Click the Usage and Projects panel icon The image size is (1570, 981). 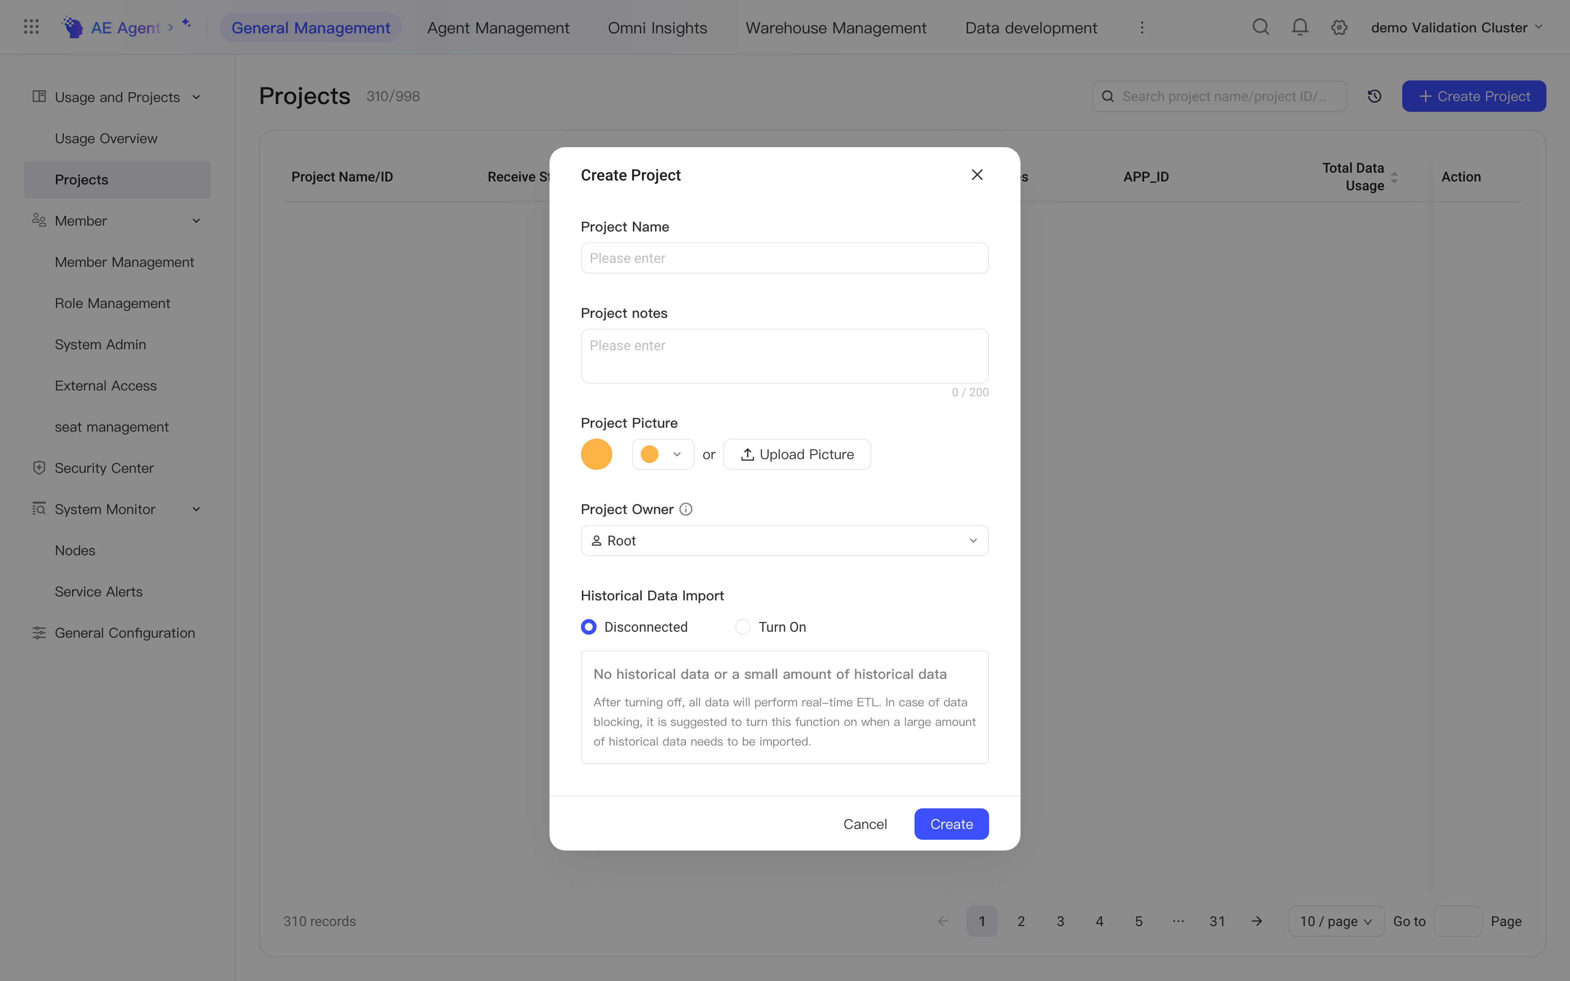pos(39,97)
